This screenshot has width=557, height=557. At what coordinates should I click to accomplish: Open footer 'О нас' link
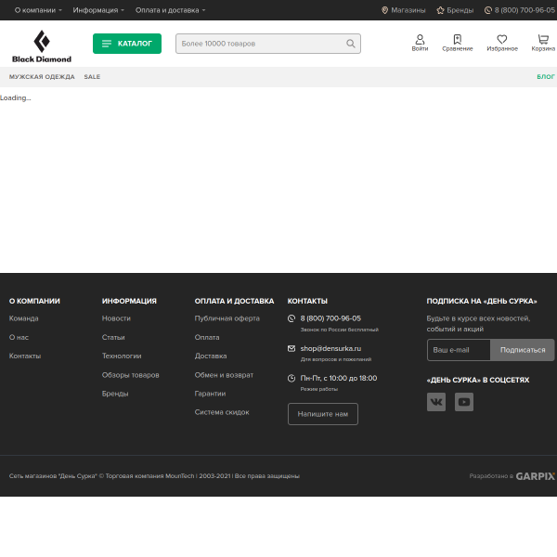(19, 337)
